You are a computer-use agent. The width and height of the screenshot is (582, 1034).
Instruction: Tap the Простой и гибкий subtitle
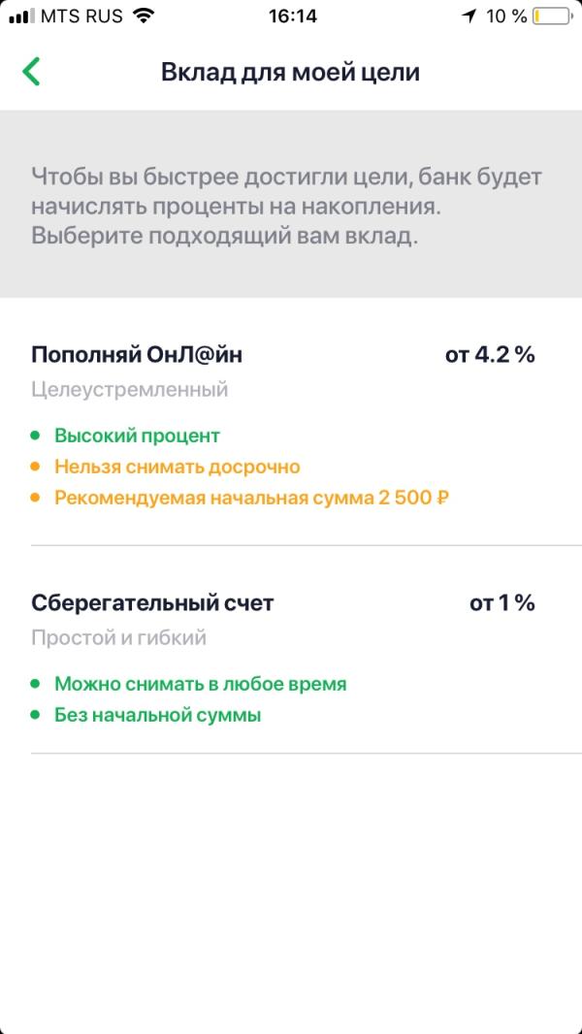[118, 638]
